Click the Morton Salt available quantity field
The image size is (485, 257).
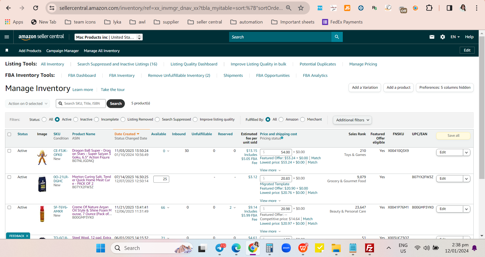161,179
